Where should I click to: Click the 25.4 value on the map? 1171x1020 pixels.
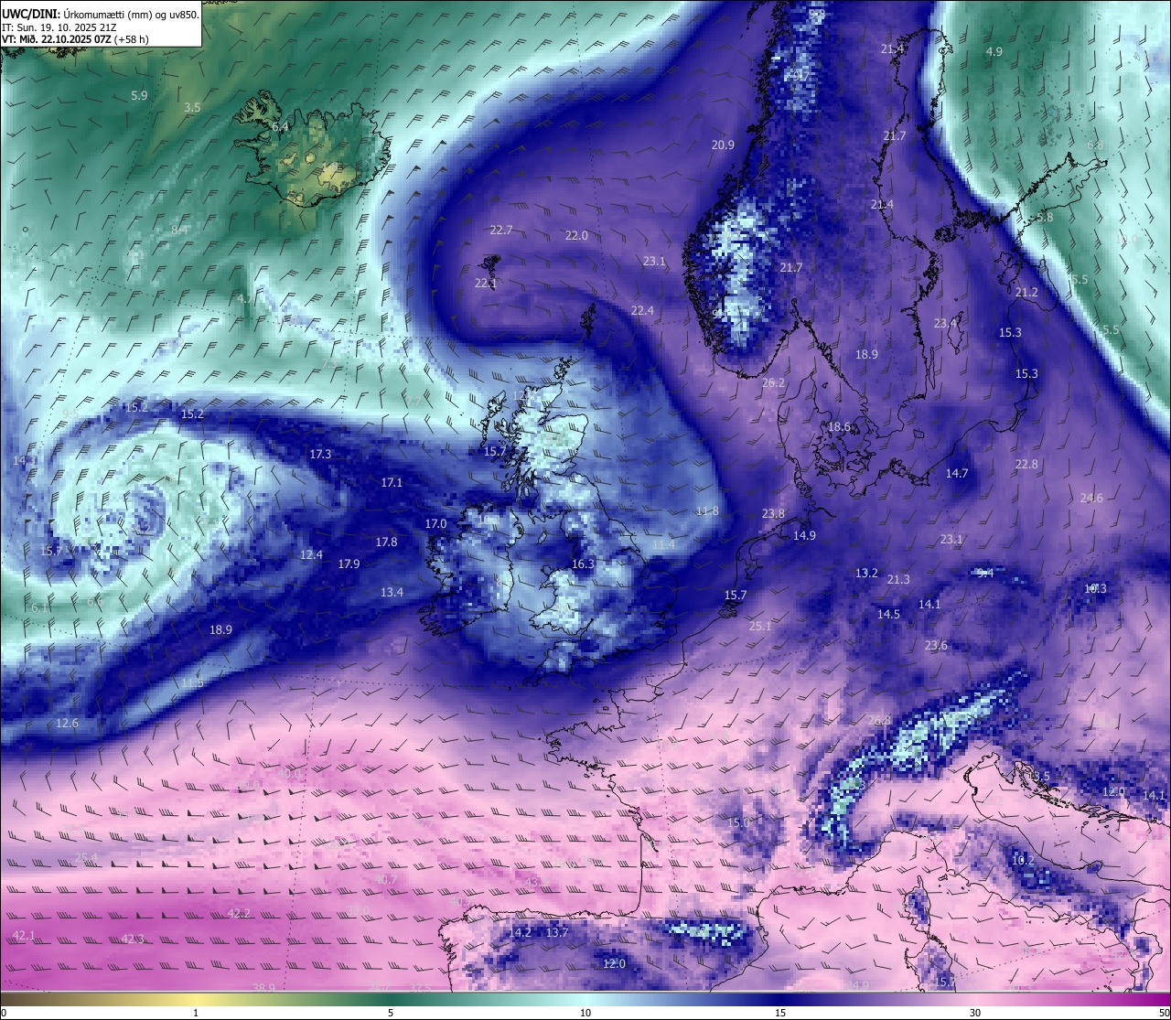click(x=86, y=857)
